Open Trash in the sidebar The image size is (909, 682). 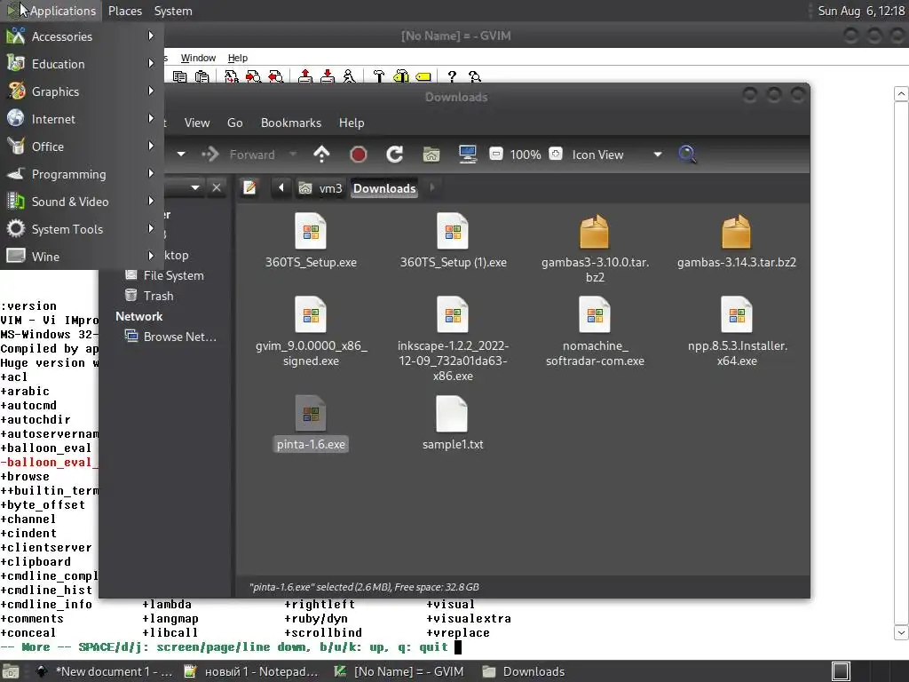(x=149, y=296)
